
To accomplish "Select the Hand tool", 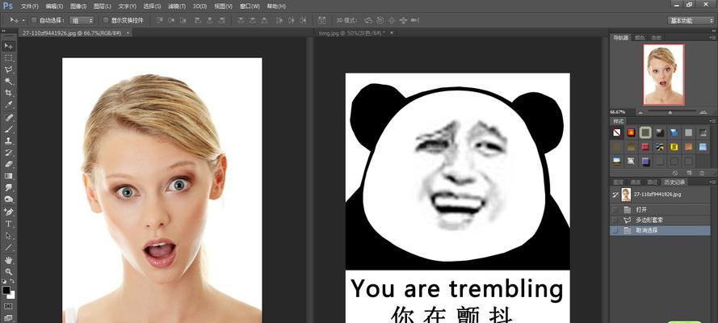I will [x=8, y=260].
